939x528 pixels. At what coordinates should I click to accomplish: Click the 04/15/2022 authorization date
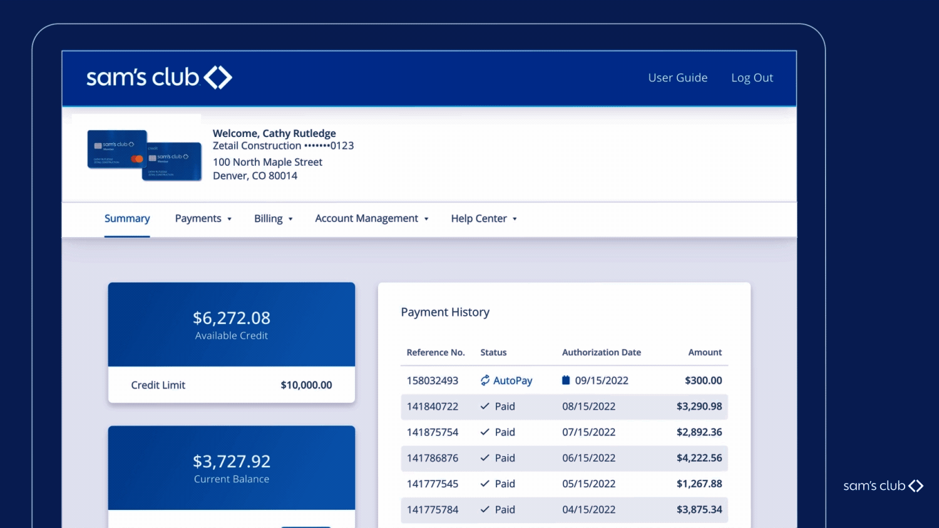588,510
